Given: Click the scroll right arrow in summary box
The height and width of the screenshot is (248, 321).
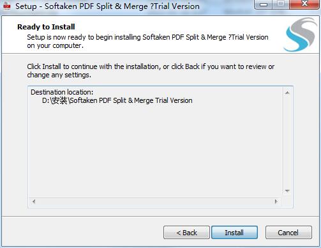Looking at the screenshot, I should pyautogui.click(x=276, y=201).
